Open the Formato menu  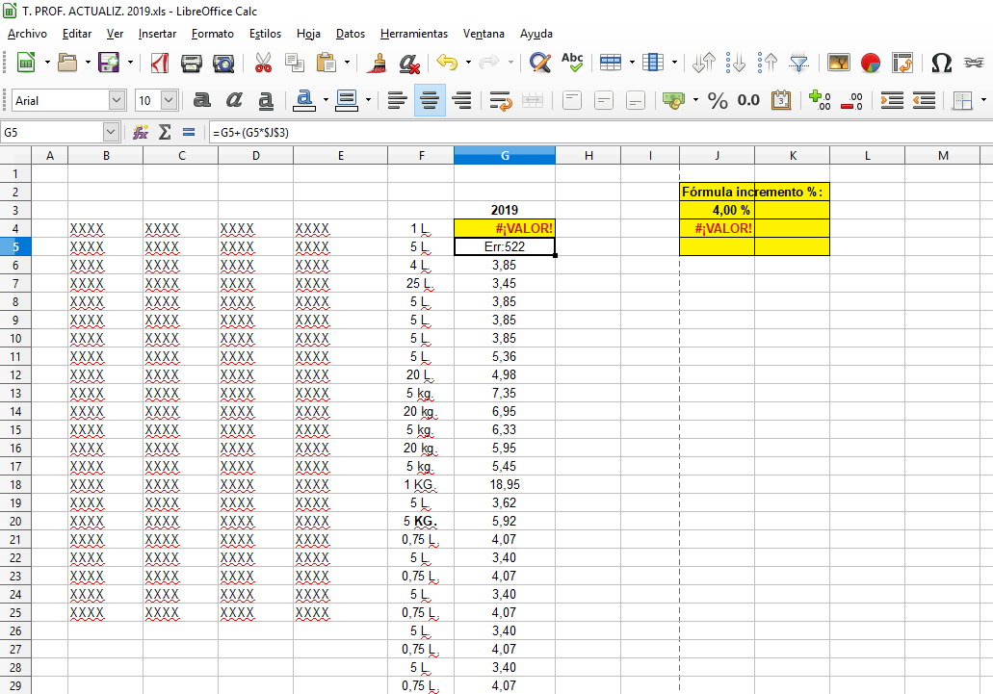click(213, 34)
